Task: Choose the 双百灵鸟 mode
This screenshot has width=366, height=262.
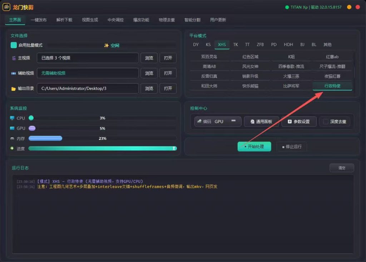Action: click(x=209, y=57)
